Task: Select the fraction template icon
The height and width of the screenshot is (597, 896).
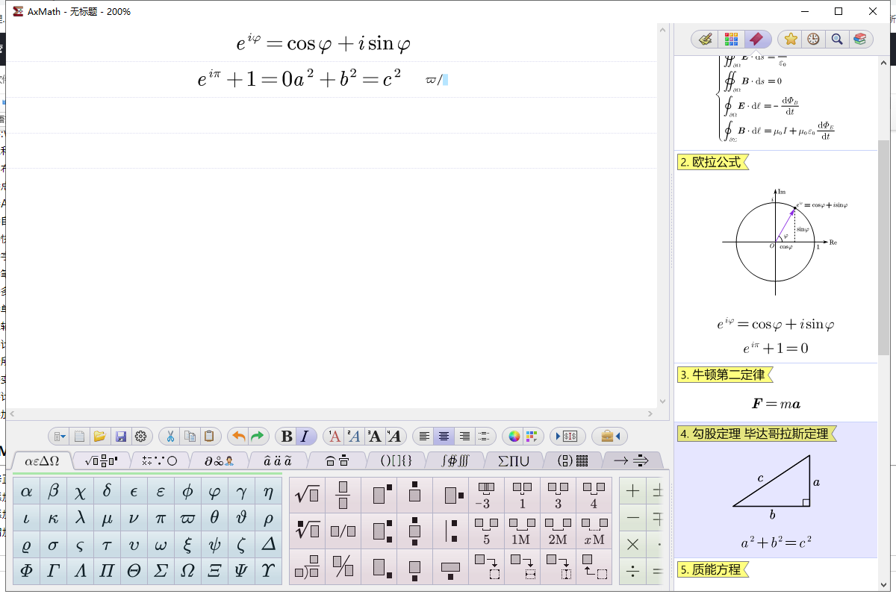Action: point(343,493)
